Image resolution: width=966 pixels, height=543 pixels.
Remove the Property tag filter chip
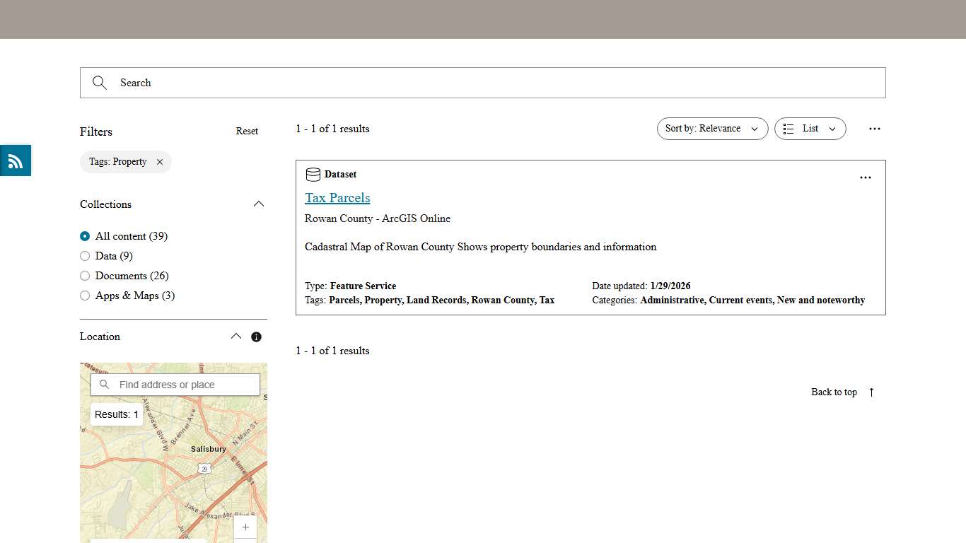click(x=160, y=162)
